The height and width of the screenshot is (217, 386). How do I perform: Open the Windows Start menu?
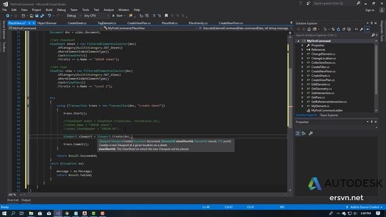coord(4,213)
